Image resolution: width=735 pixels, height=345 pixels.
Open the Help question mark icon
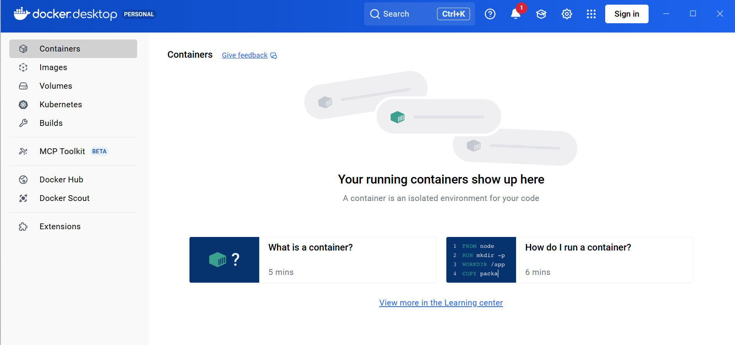coord(490,14)
